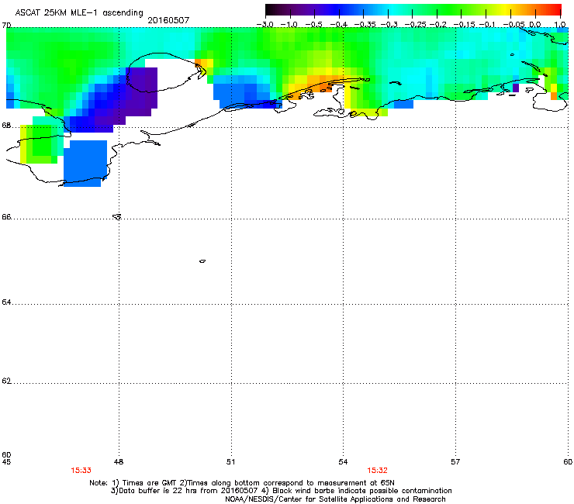Image resolution: width=574 pixels, height=504 pixels.
Task: Click the "-0.3" color scale label
Action: pyautogui.click(x=389, y=25)
